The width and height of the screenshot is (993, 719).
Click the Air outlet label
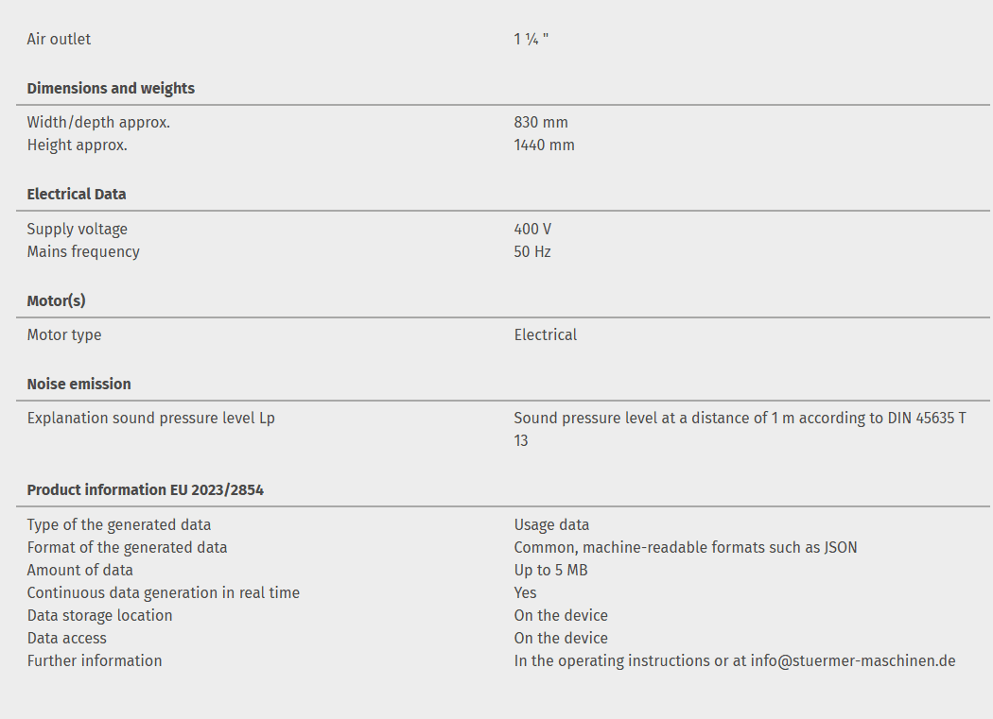click(x=59, y=39)
